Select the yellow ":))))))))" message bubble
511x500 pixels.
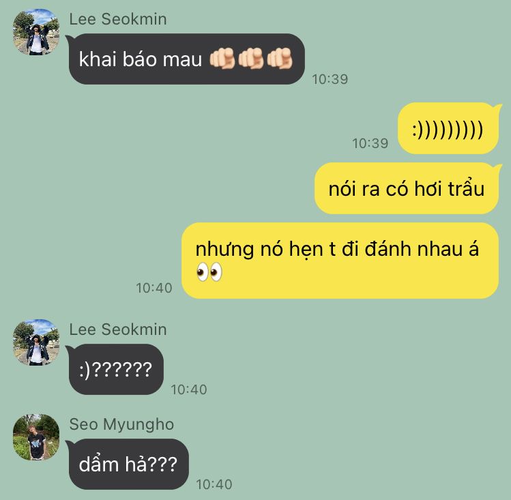tap(448, 128)
